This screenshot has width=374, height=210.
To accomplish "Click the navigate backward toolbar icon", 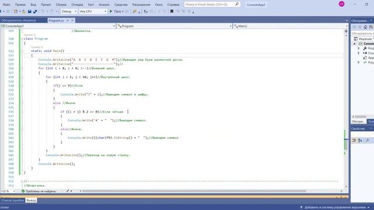I will [1, 12].
